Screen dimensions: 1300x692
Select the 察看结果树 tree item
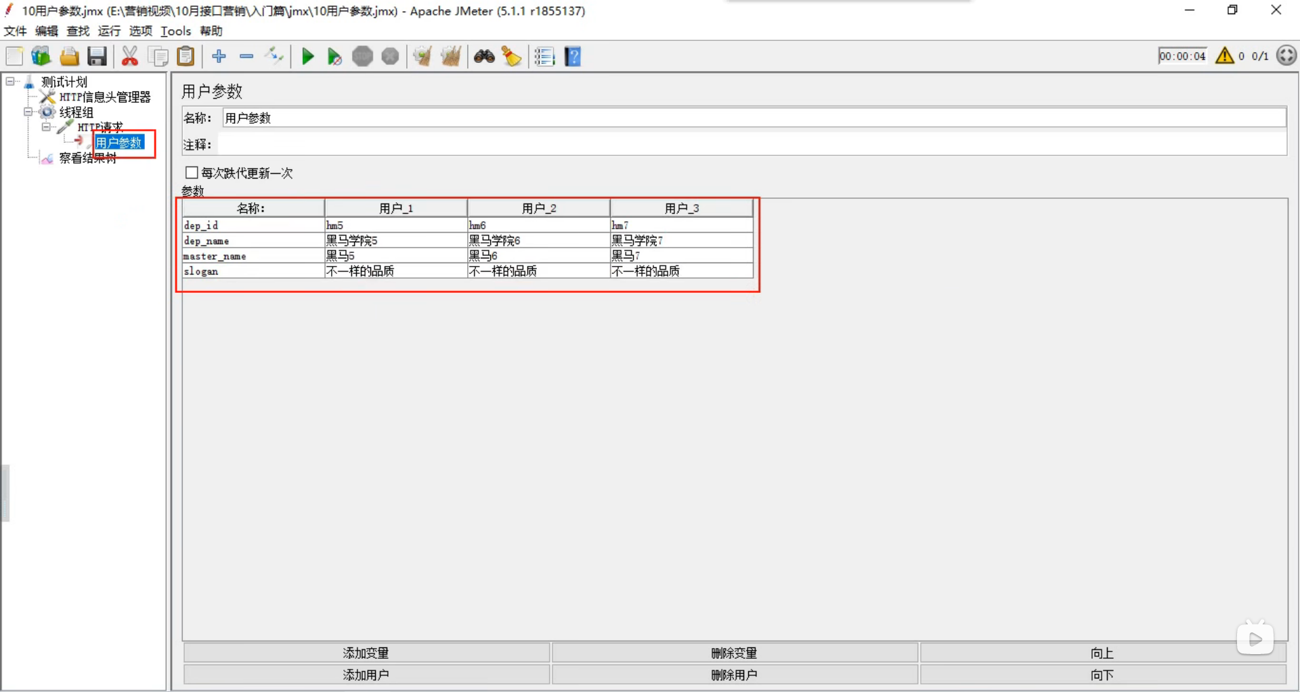[88, 158]
